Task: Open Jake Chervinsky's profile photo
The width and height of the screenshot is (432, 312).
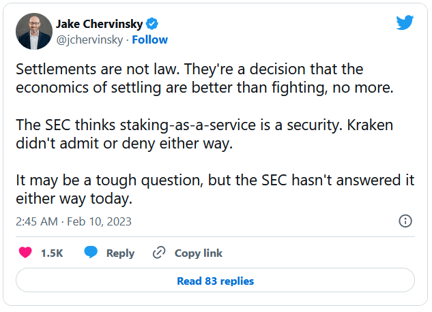Action: click(x=33, y=31)
